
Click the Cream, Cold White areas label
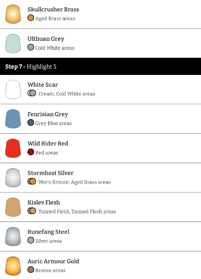(67, 94)
